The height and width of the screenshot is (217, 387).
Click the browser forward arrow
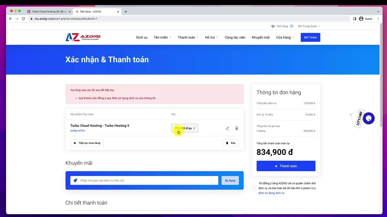tap(17, 19)
